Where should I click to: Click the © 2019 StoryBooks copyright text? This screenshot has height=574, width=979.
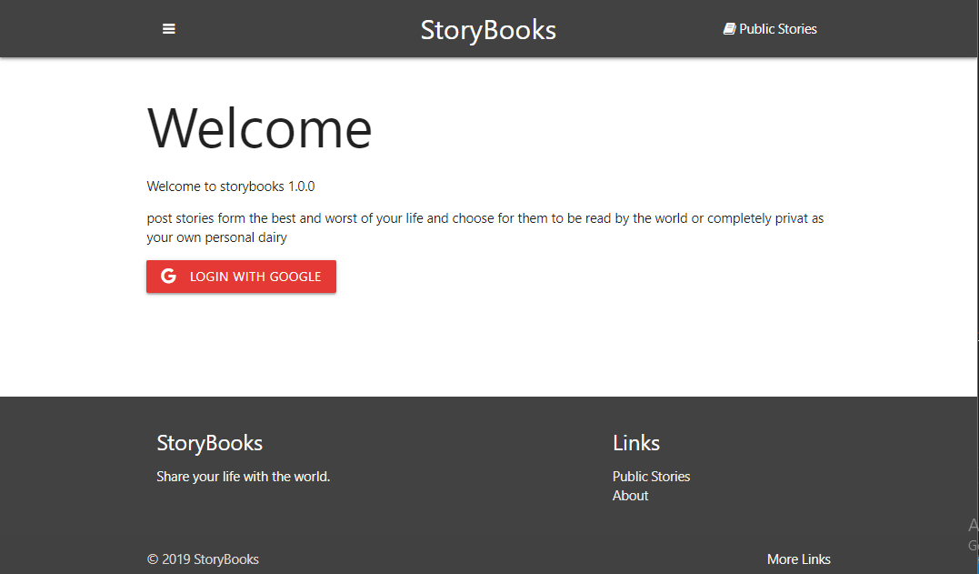[x=203, y=559]
